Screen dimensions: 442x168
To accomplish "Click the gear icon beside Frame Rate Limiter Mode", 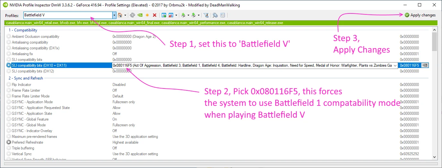I will (x=9, y=96).
